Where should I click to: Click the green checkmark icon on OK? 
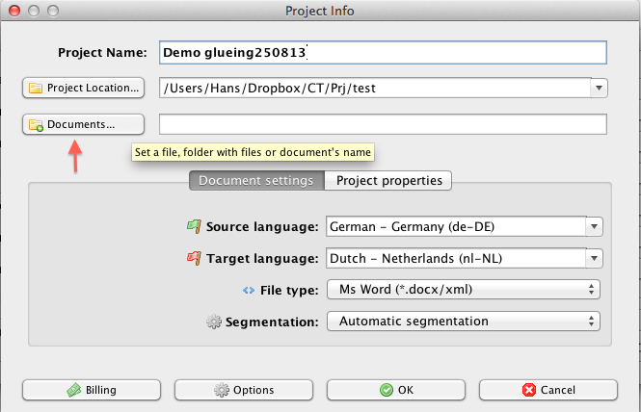coord(386,390)
